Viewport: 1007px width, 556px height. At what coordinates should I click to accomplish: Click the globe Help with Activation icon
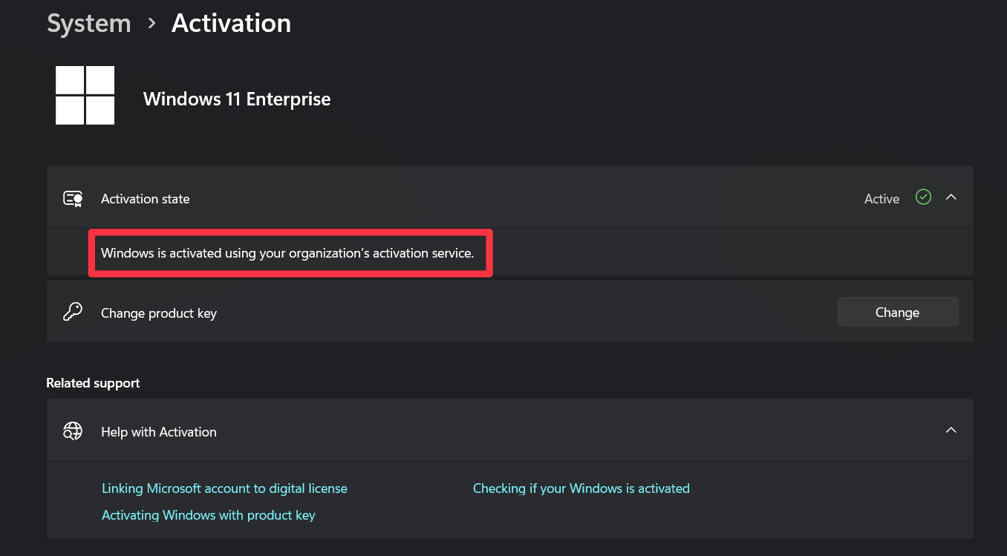73,431
